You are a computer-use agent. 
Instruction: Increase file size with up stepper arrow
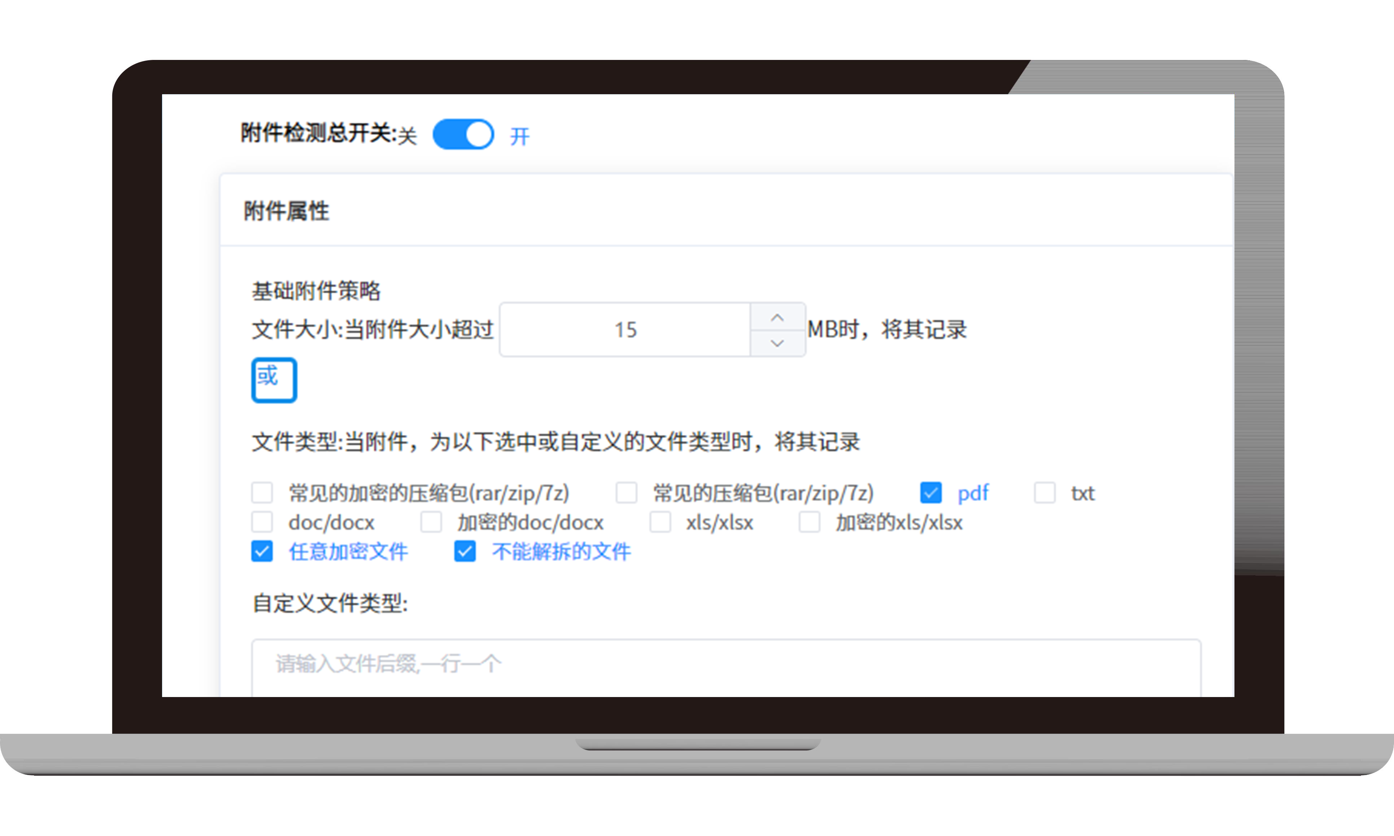[777, 317]
